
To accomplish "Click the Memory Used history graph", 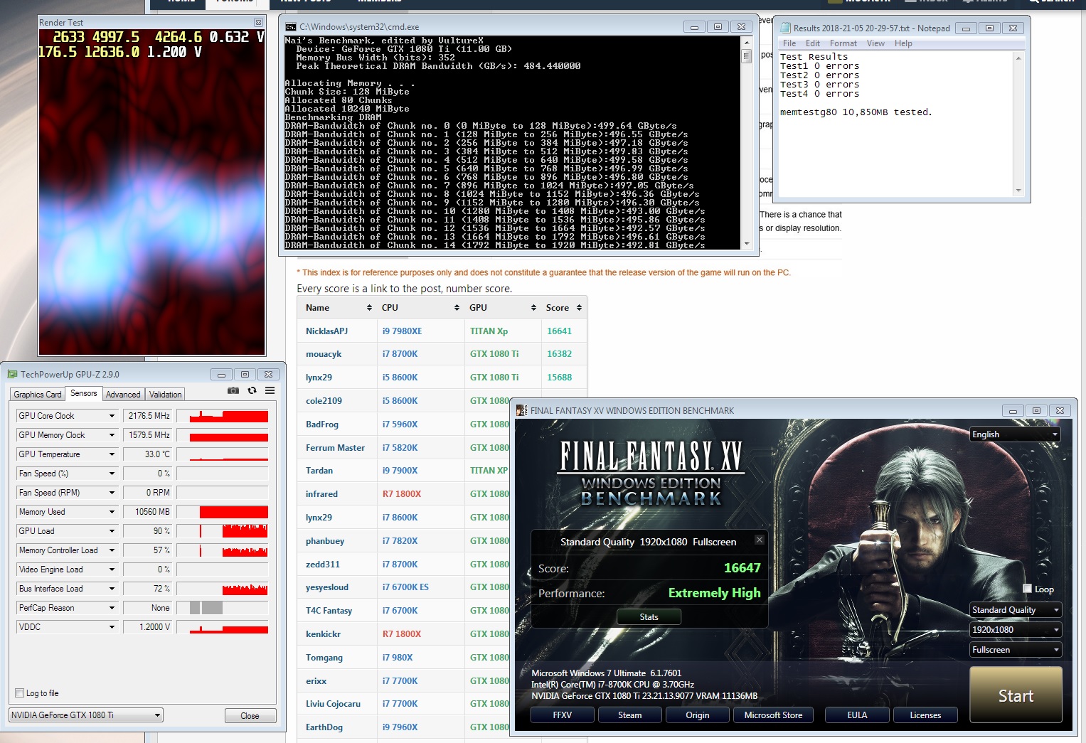I will coord(223,512).
